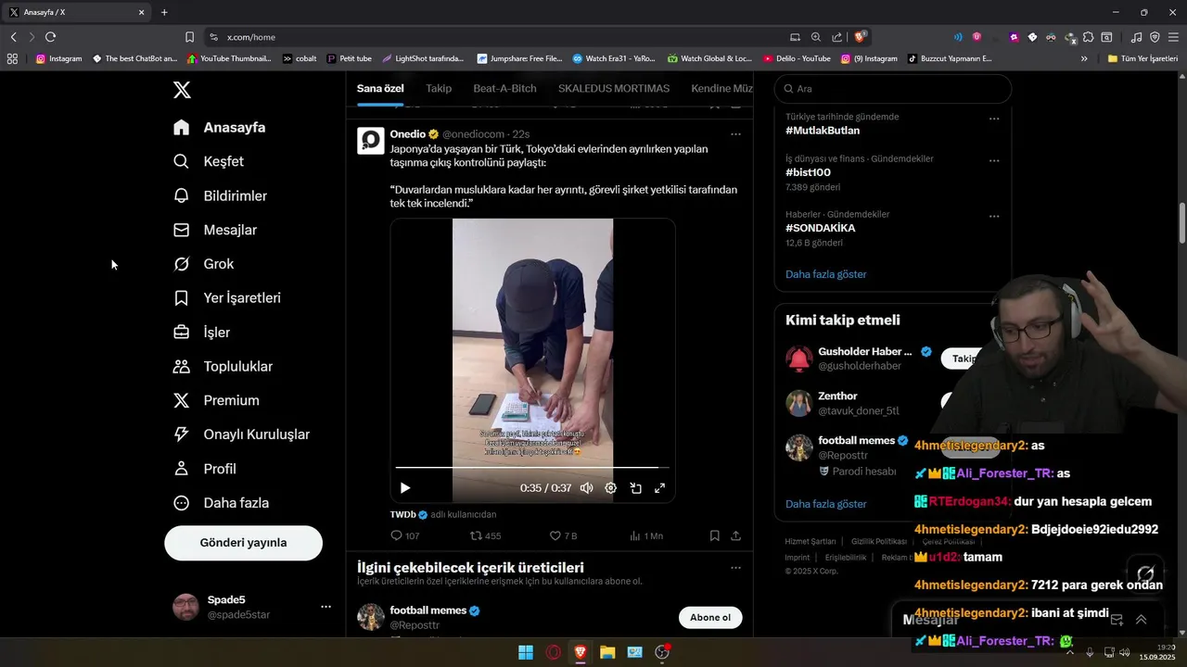Screen dimensions: 1187x667
Task: Play the Onedio video
Action: (x=405, y=488)
